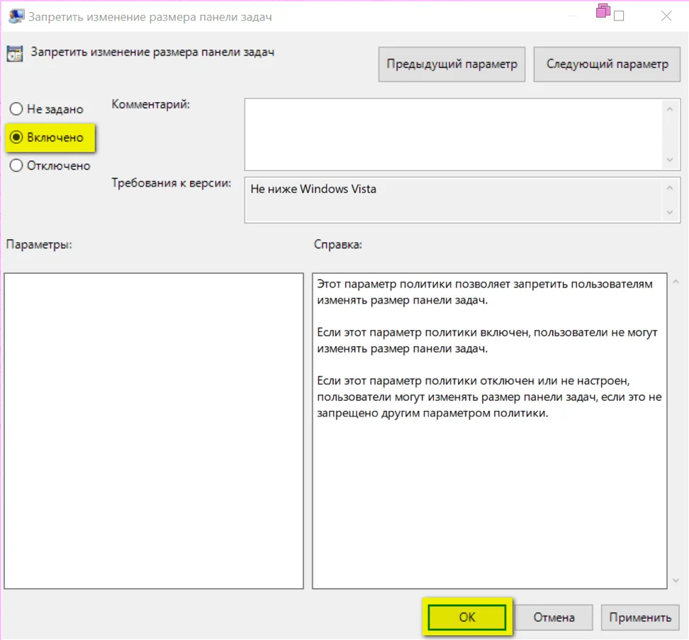
Task: Click the comment box scroll down arrow
Action: click(669, 160)
